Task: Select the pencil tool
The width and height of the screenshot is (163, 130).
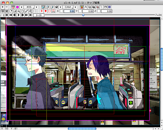Action: click(26, 11)
